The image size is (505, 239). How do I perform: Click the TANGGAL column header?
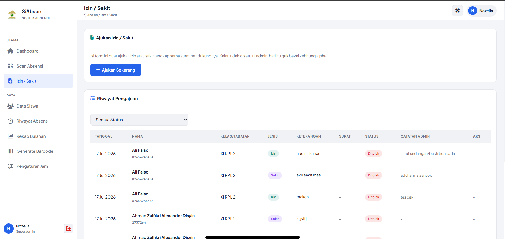[103, 136]
